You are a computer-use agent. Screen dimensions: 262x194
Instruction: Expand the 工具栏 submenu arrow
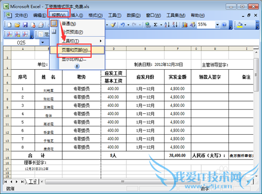tap(101, 41)
